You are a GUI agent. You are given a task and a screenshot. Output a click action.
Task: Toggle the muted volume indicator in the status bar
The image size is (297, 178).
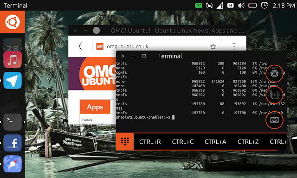(x=241, y=6)
